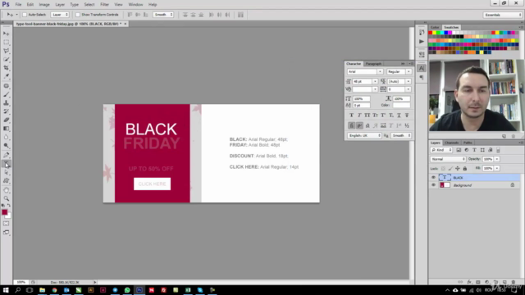Toggle the Auto-Select checkbox

pyautogui.click(x=25, y=15)
